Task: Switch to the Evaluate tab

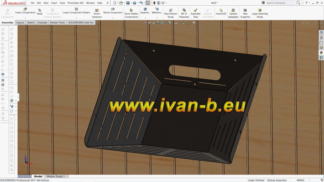Action: click(42, 22)
